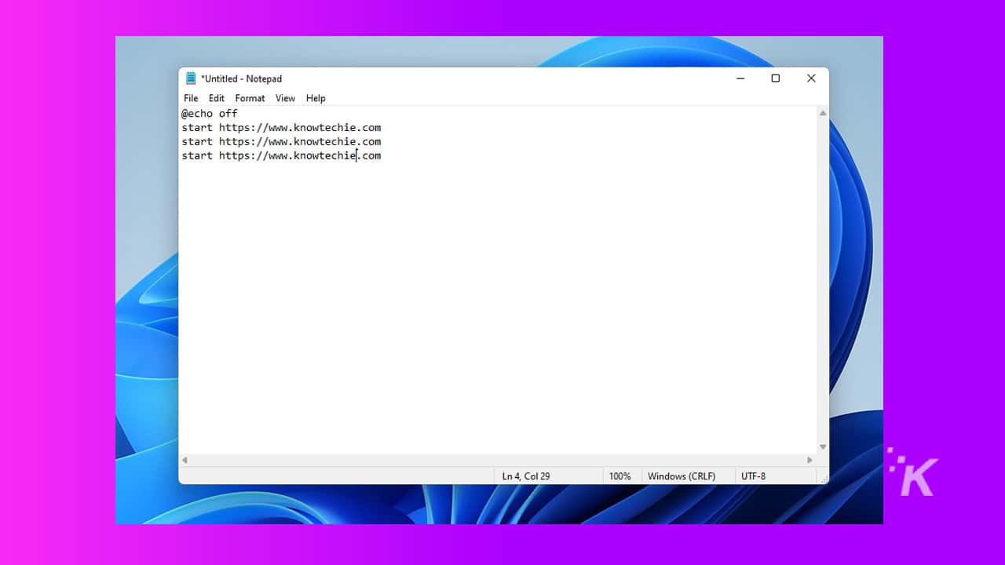Click the KnowTechie K logo watermark
Screen dimensions: 1005x565
coord(914,473)
